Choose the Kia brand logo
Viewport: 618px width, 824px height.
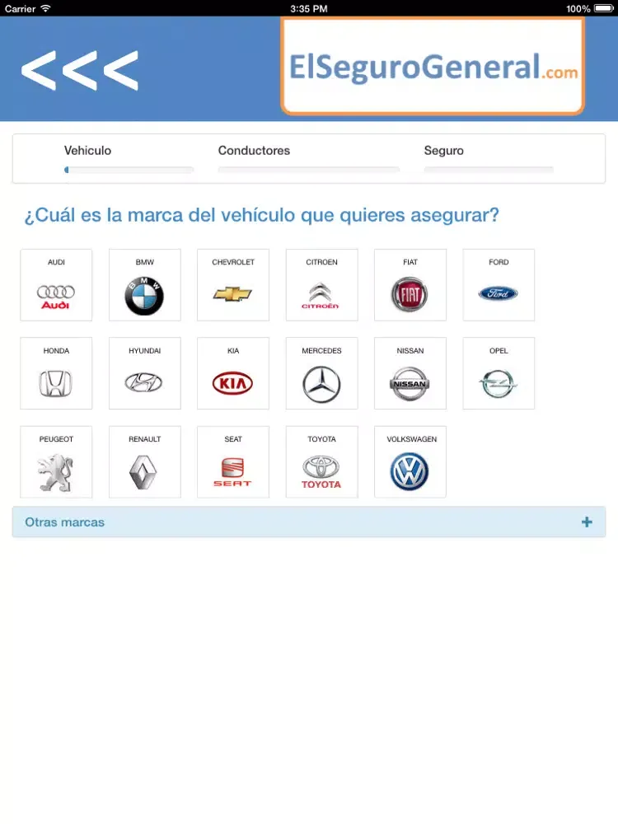(x=233, y=383)
